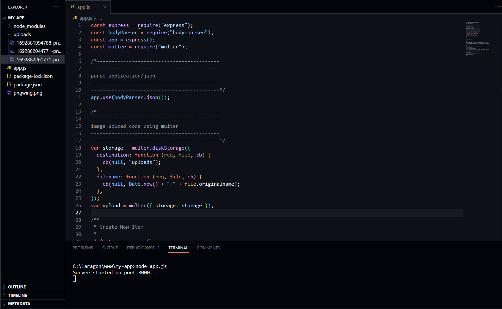Select the app.js editor tab
Image resolution: width=502 pixels, height=309 pixels.
pos(88,7)
